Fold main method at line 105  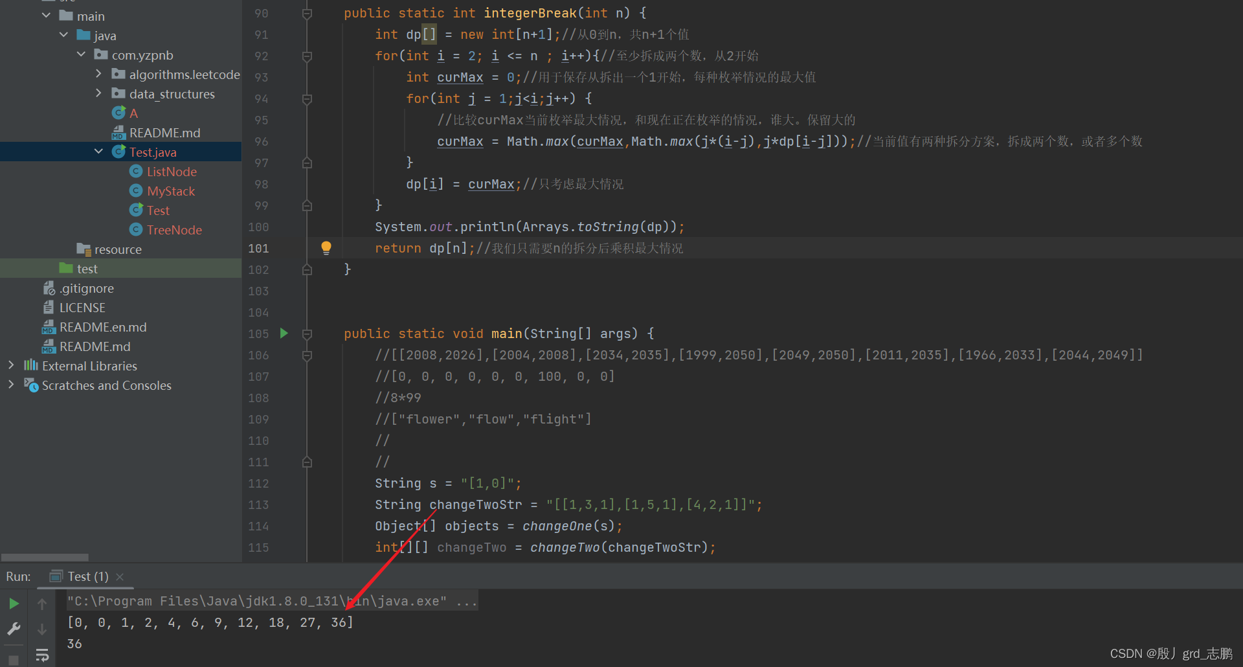click(308, 334)
